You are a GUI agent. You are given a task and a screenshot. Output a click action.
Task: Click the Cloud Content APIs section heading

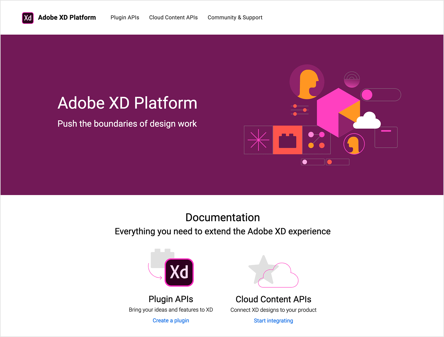coord(273,299)
